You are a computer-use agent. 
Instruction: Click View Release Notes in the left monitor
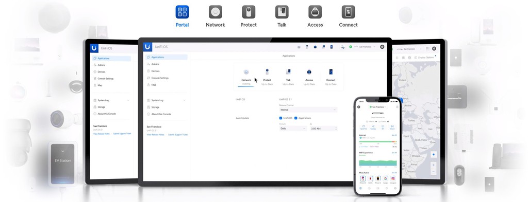102,134
